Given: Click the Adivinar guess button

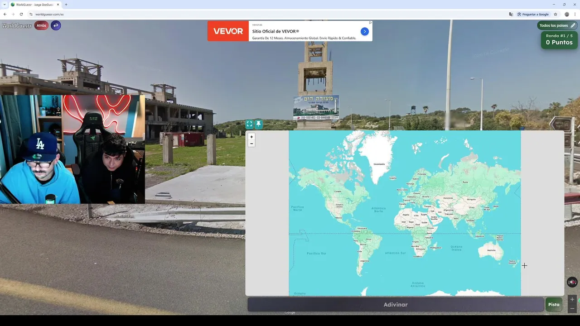Looking at the screenshot, I should pyautogui.click(x=396, y=305).
